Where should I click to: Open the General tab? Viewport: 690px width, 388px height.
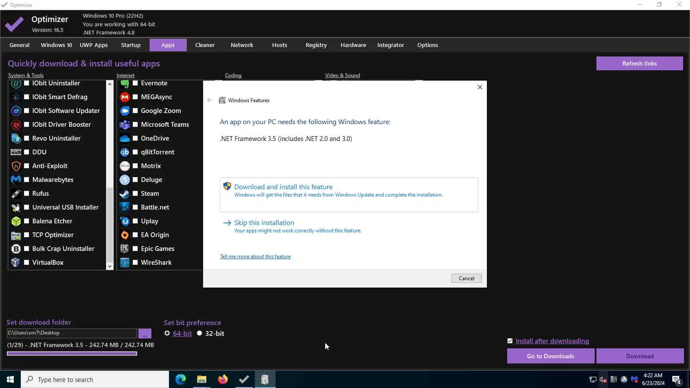click(x=19, y=45)
